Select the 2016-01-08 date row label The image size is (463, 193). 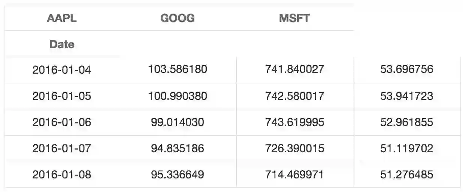coord(62,175)
